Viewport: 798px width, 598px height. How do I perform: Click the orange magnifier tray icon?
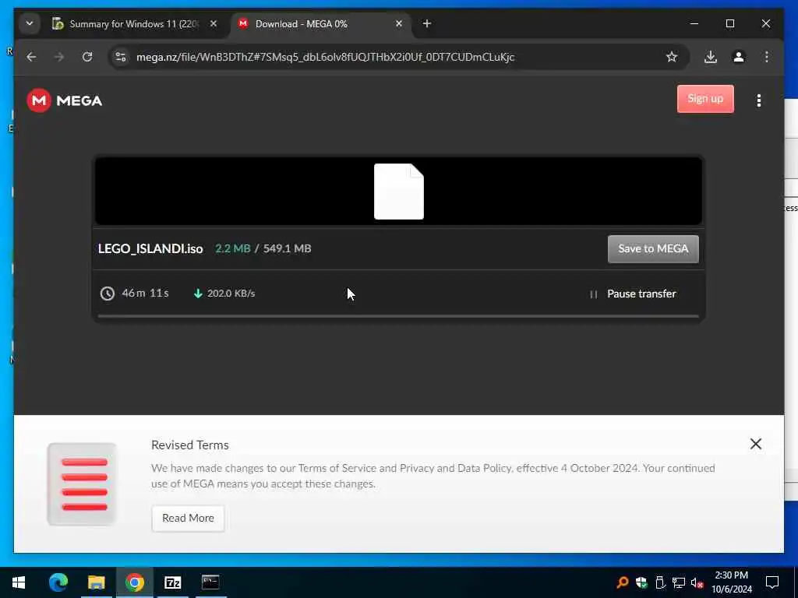pyautogui.click(x=623, y=582)
